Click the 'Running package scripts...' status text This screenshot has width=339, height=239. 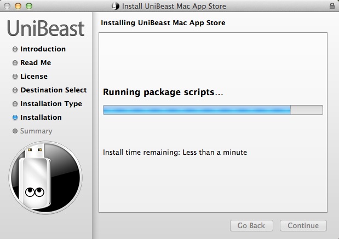coord(163,92)
